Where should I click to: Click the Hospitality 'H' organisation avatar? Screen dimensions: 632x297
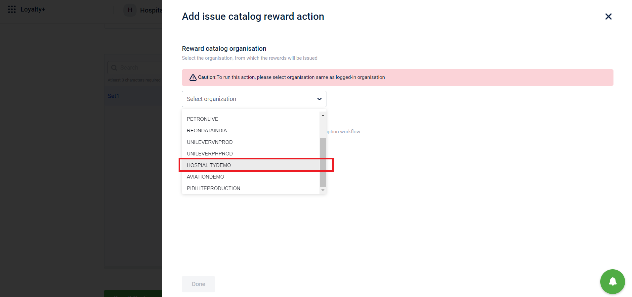click(x=130, y=10)
